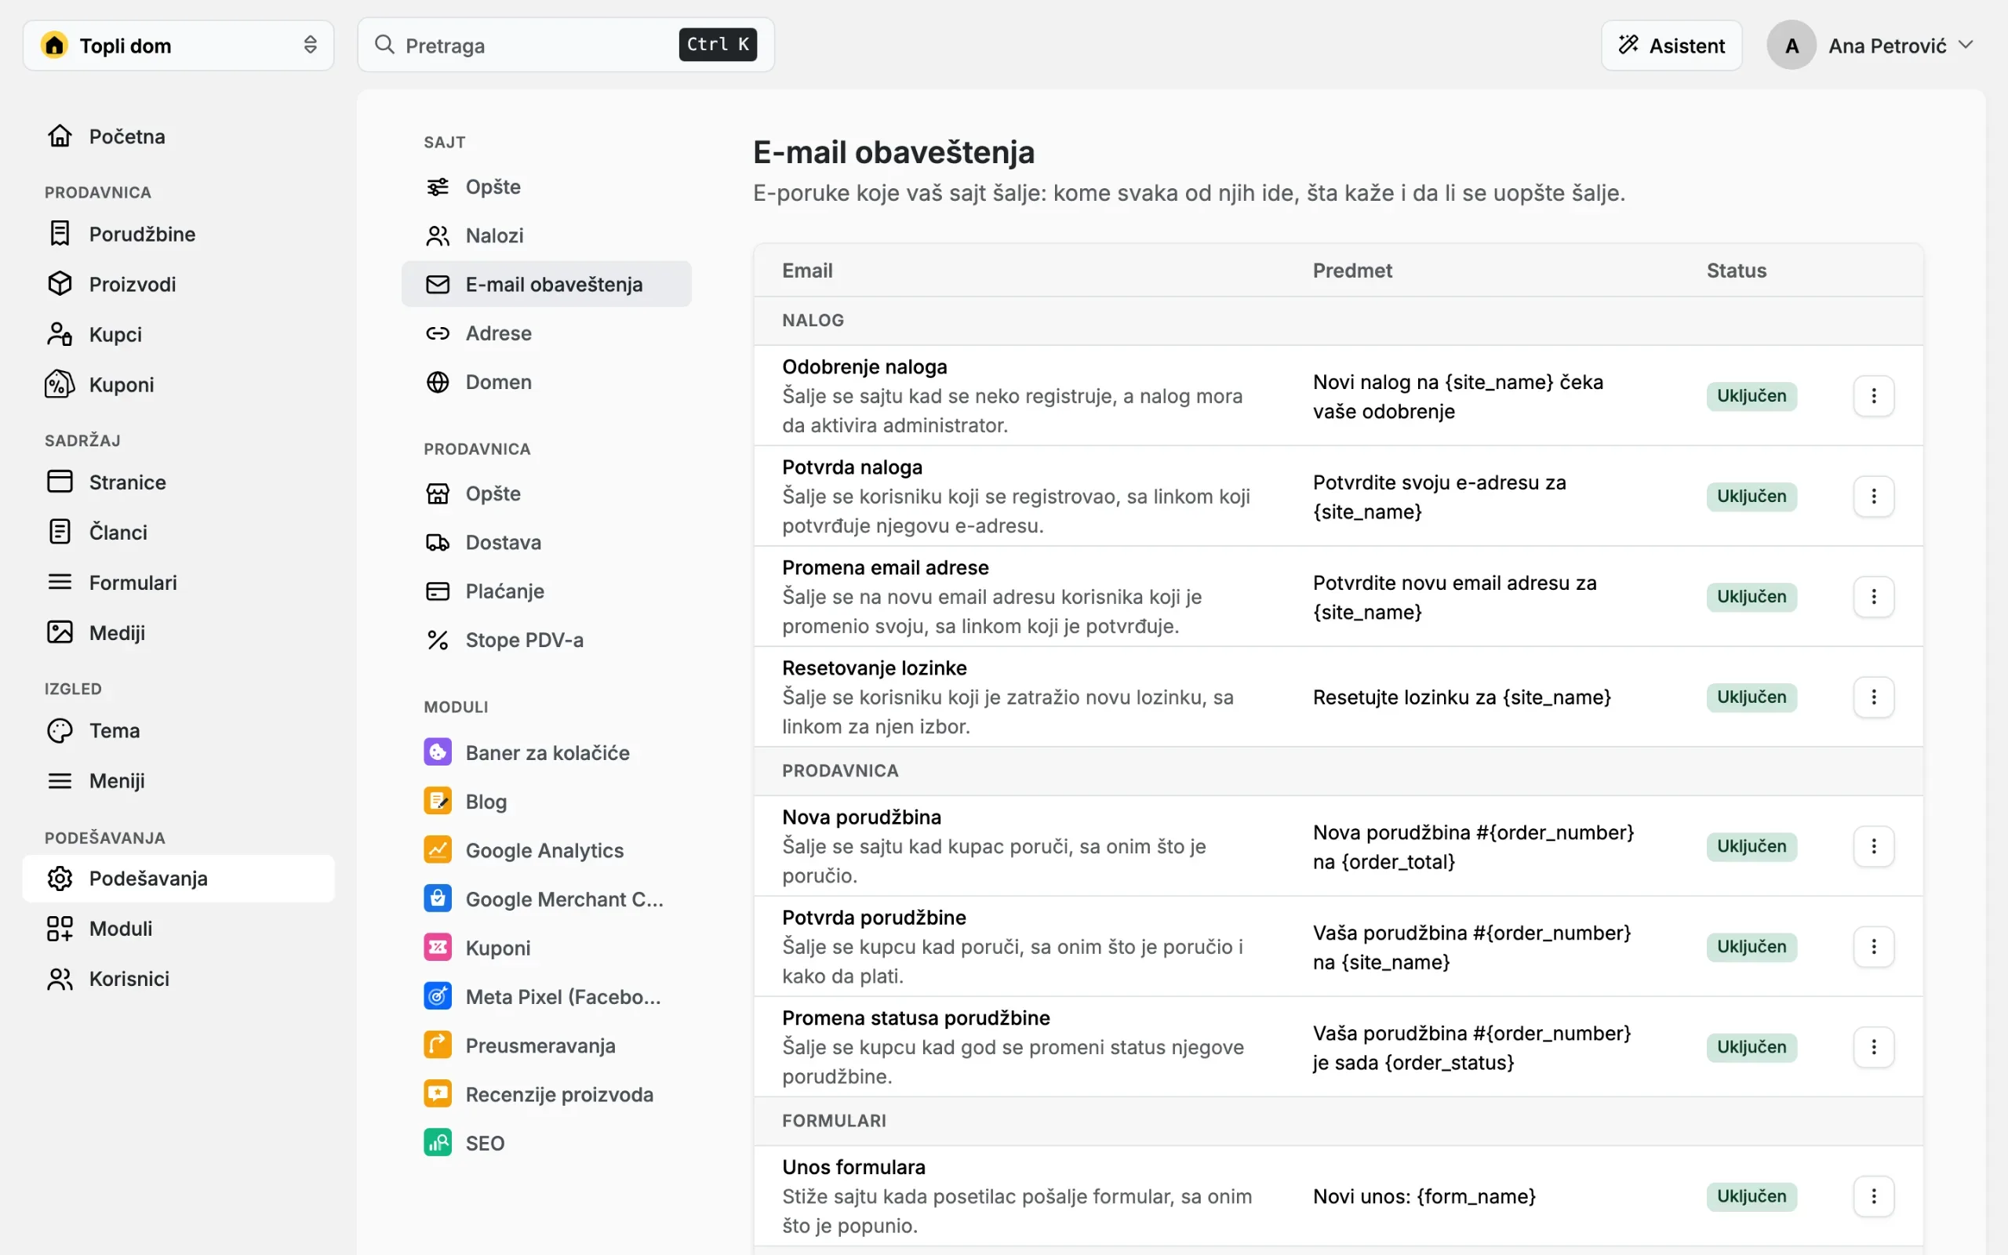Open options menu for Promena statusa porudžbine
This screenshot has width=2008, height=1255.
pos(1874,1047)
